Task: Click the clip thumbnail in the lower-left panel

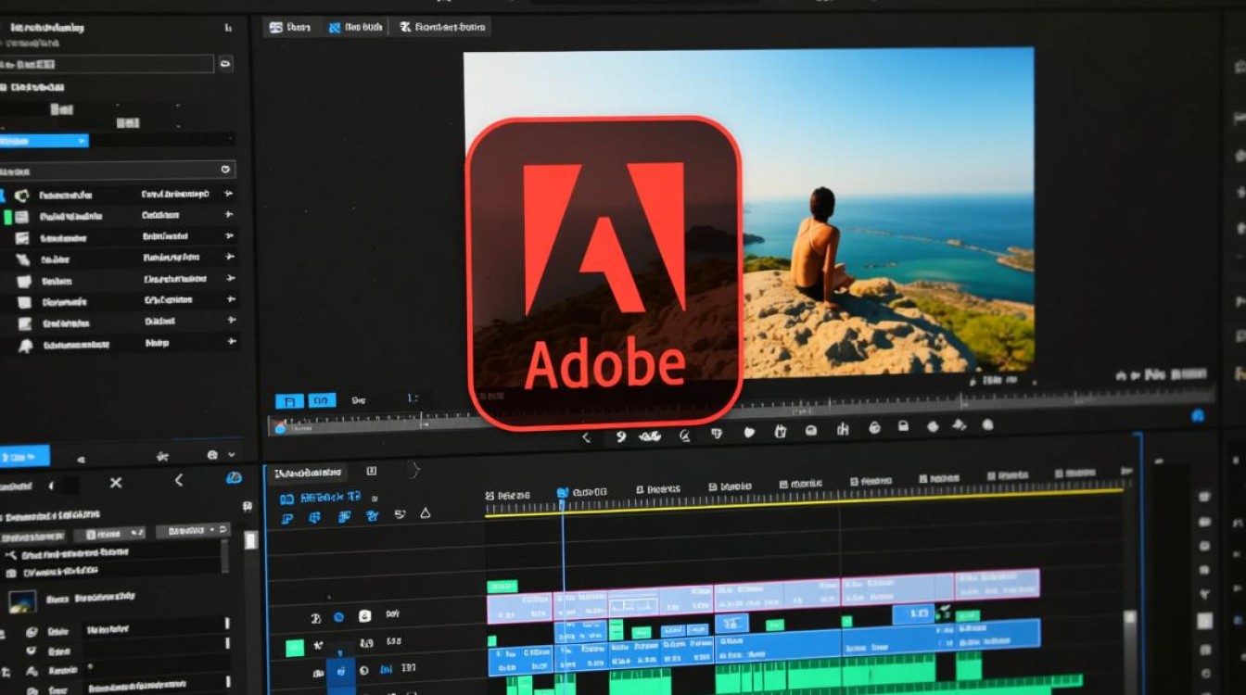Action: click(22, 601)
